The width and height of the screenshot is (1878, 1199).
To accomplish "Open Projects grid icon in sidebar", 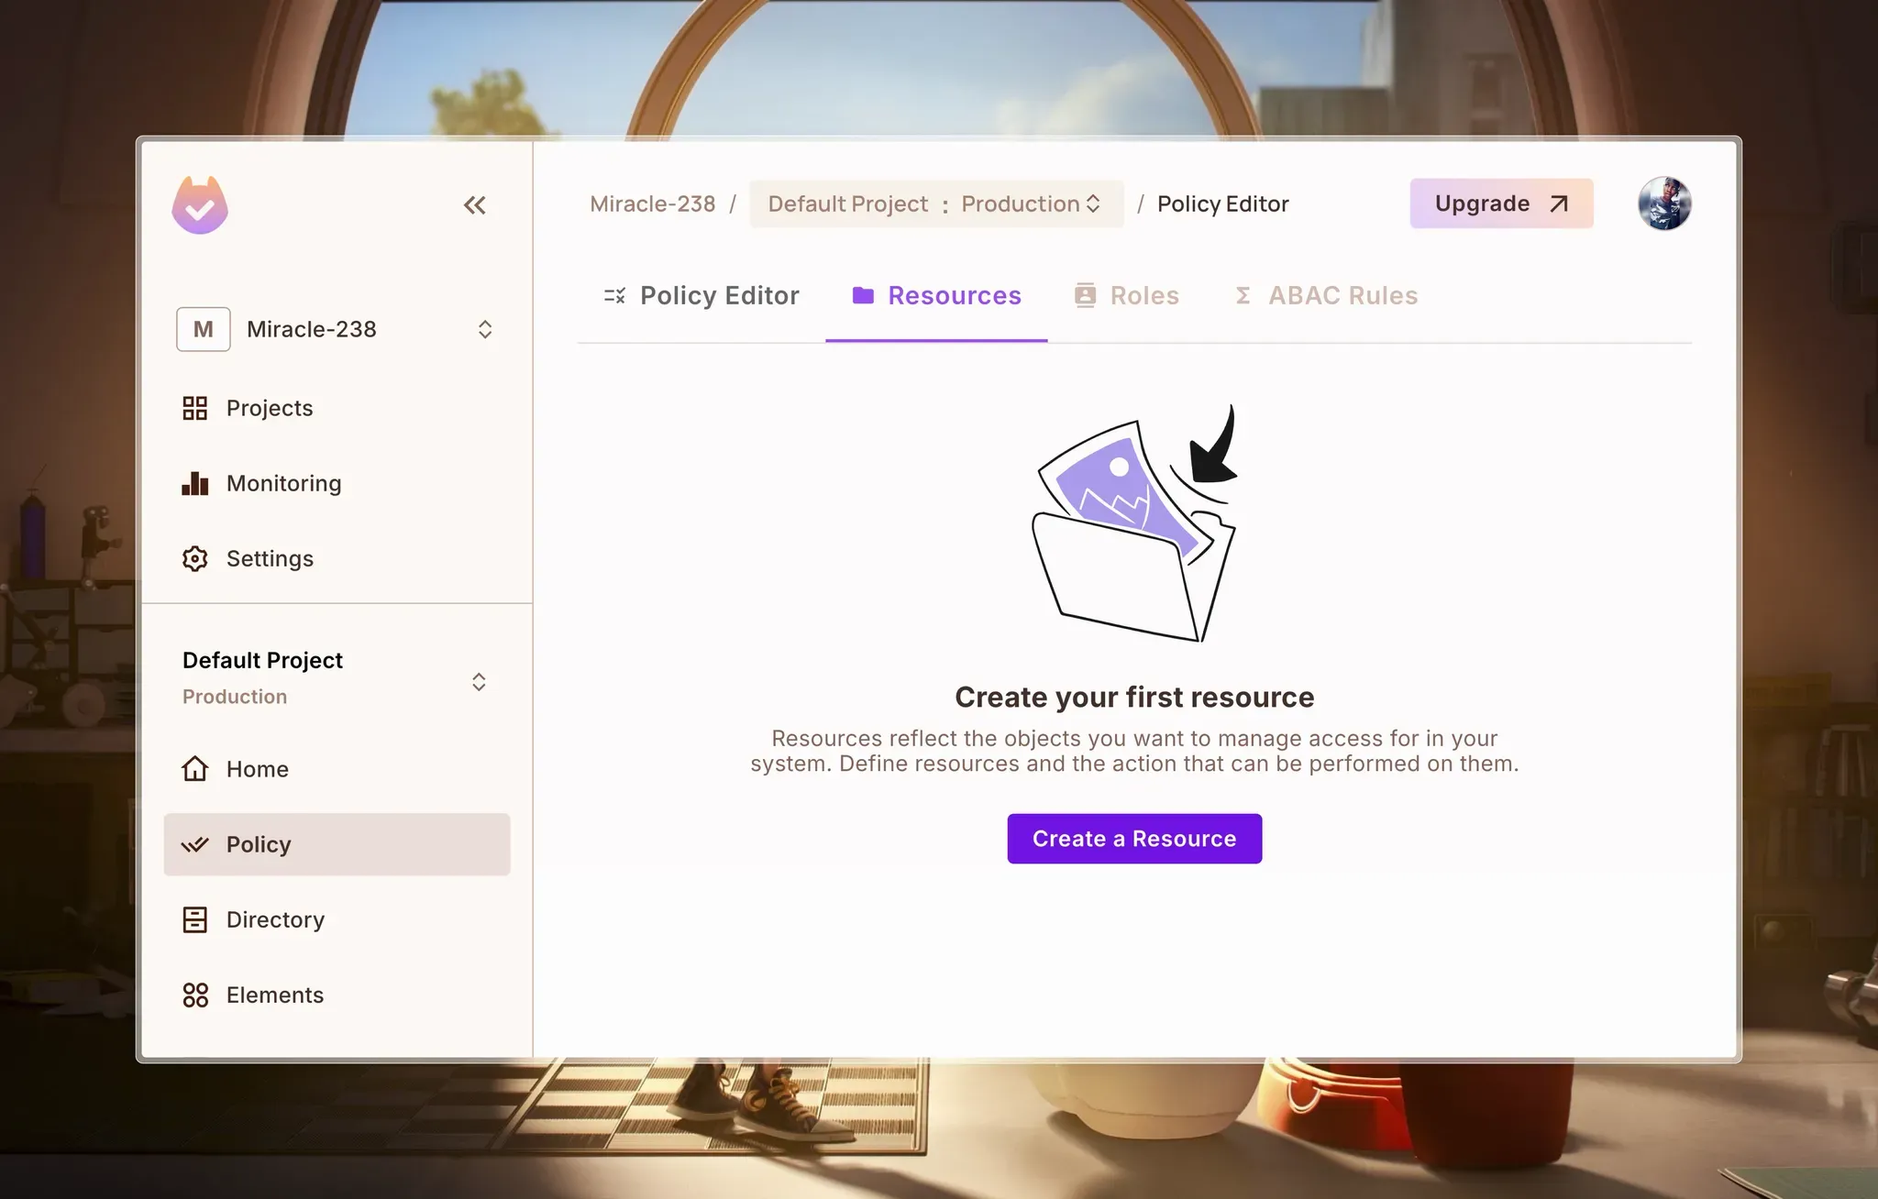I will pyautogui.click(x=194, y=408).
